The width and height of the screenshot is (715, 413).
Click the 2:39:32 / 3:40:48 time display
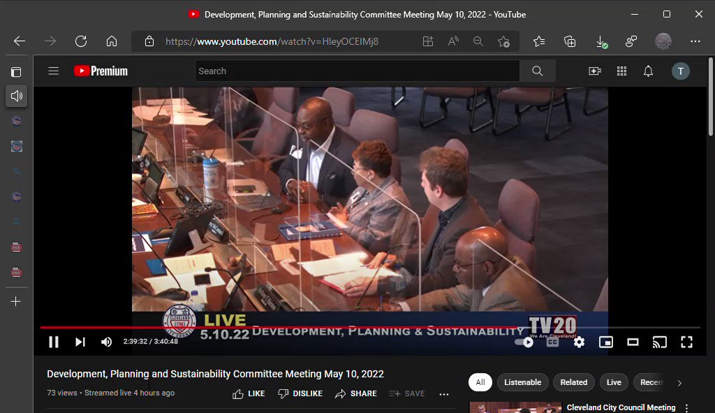pyautogui.click(x=151, y=341)
